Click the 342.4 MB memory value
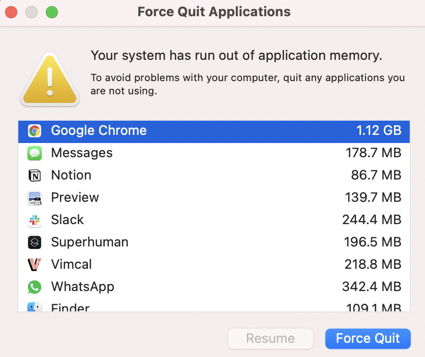 click(372, 287)
